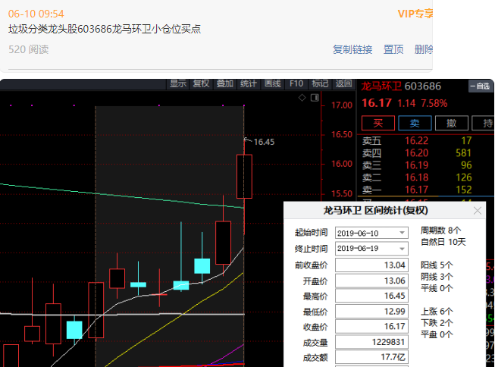Open the 复权 toolbar menu
Image resolution: width=495 pixels, height=367 pixels.
tap(201, 83)
